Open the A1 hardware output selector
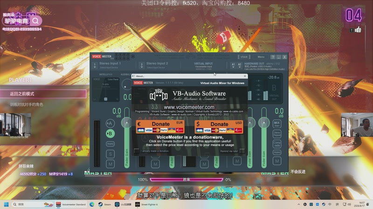 233,65
